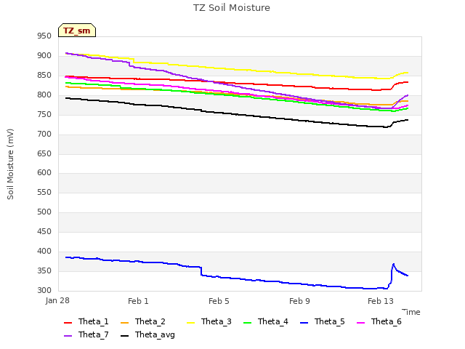Click the 650 y-axis tick label

point(44,153)
